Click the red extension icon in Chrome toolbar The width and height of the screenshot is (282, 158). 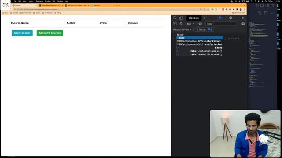click(223, 9)
